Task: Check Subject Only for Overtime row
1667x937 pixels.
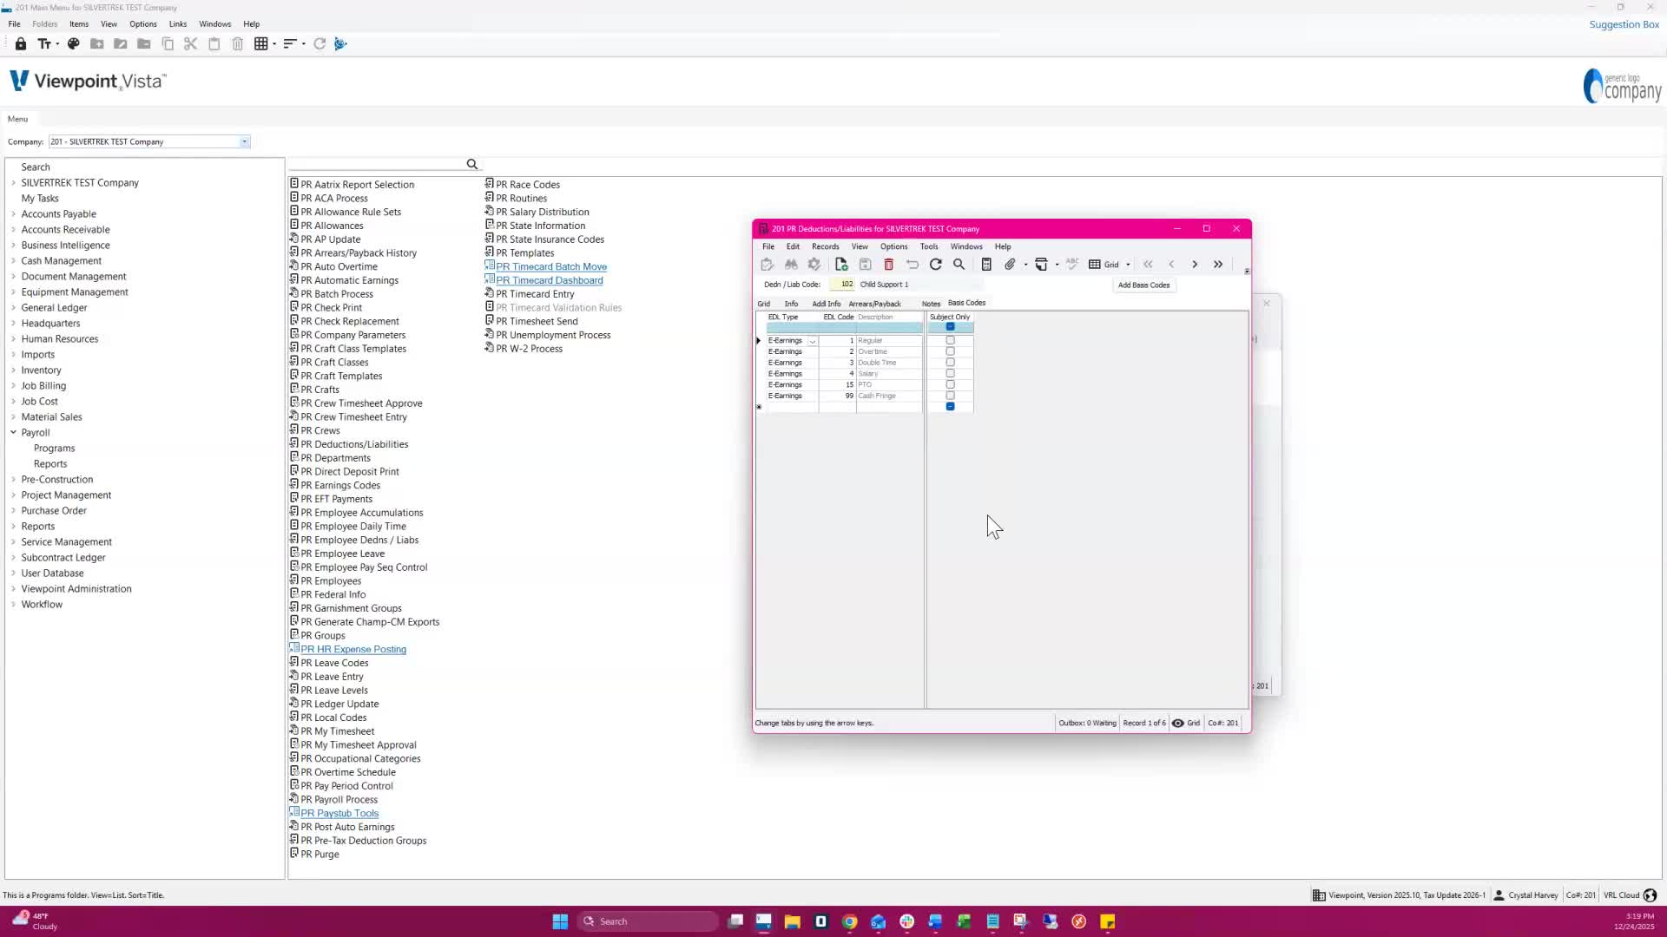Action: click(950, 351)
